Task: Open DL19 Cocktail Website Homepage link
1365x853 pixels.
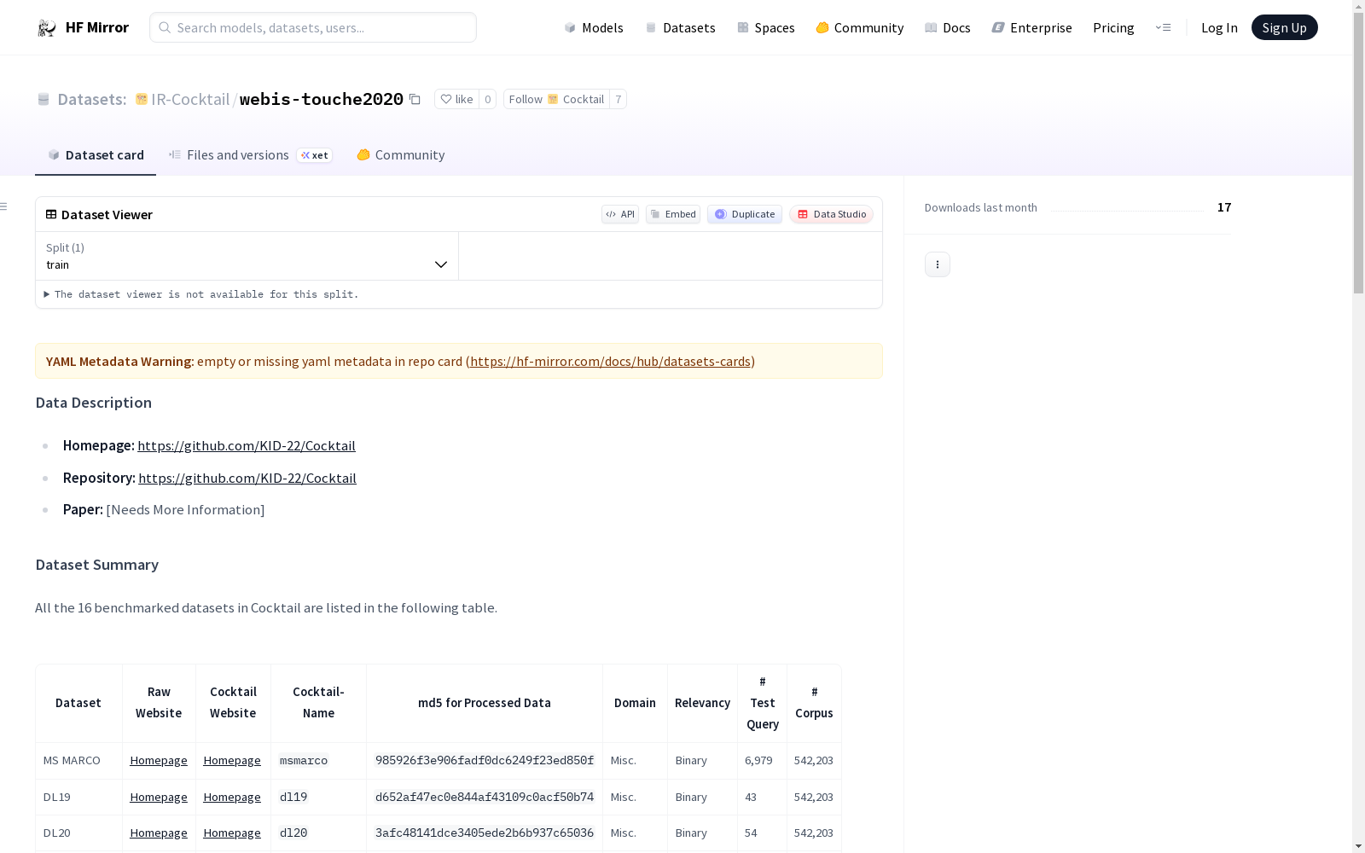Action: pyautogui.click(x=232, y=797)
